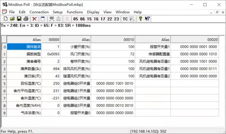Screen dimensions: 226x134
Task: Click the 报警开关量0 alias cell
Action: [x=76, y=113]
